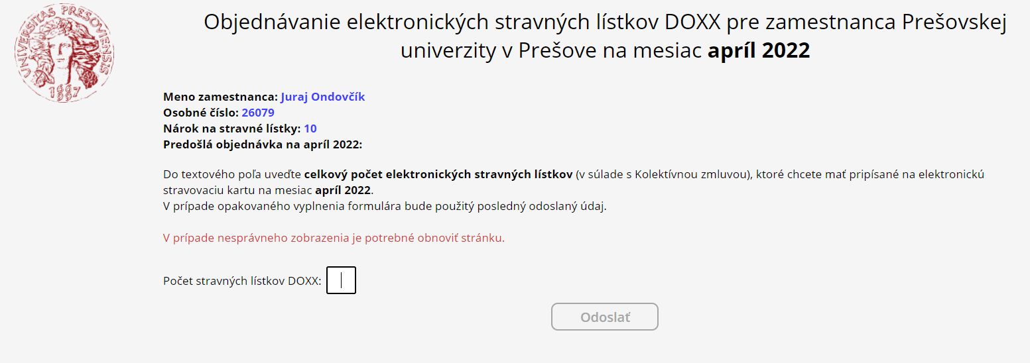The image size is (1030, 363).
Task: Click the entitlement value 10
Action: click(310, 129)
